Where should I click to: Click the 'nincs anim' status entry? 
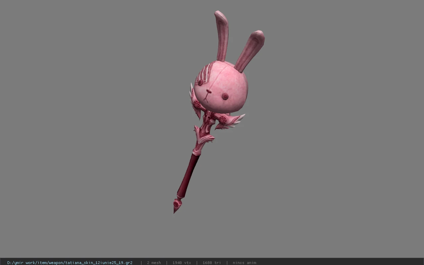pos(244,263)
